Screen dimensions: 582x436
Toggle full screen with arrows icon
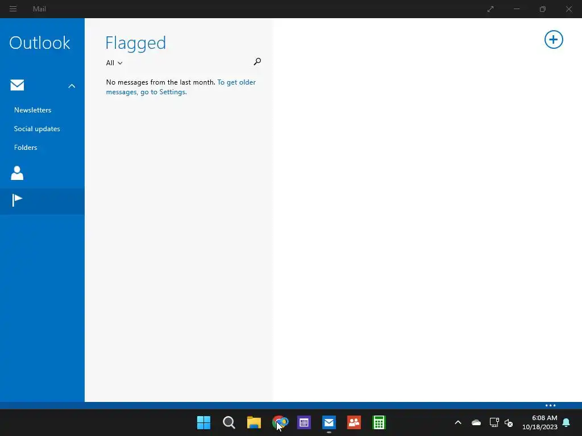point(490,9)
